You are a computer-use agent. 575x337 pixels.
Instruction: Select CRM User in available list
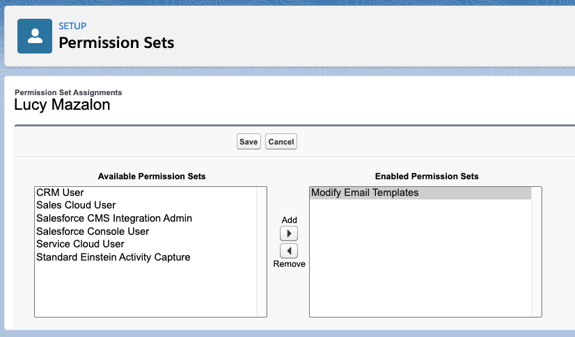click(x=145, y=192)
